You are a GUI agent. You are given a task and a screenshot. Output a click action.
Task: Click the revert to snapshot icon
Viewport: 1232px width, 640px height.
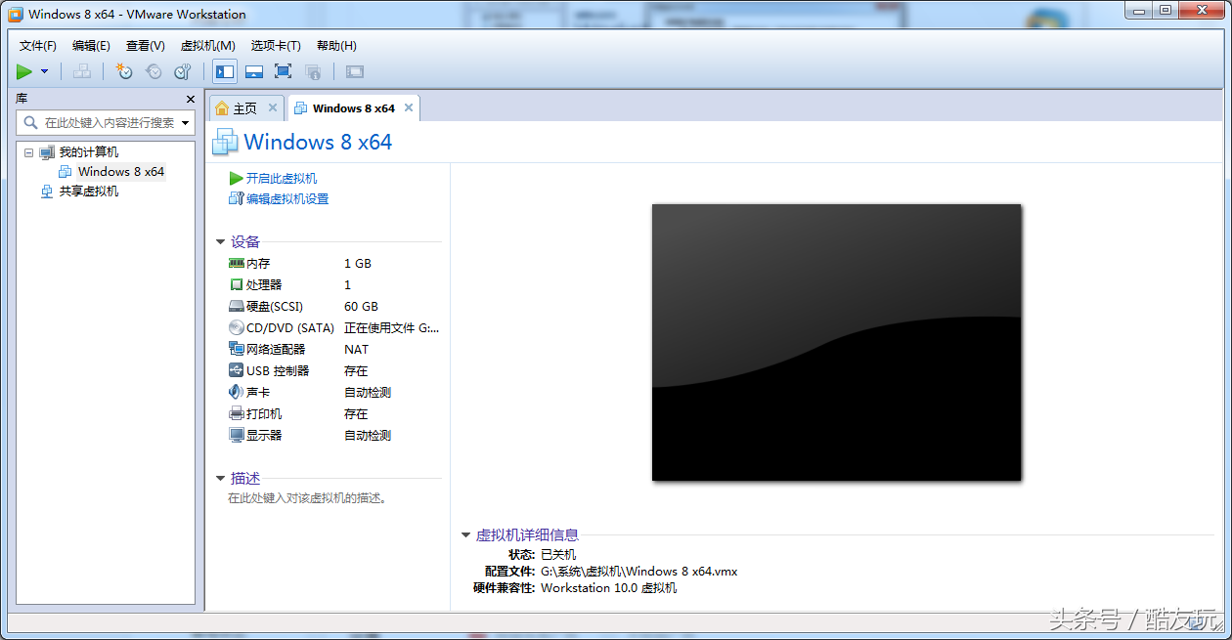click(x=154, y=71)
